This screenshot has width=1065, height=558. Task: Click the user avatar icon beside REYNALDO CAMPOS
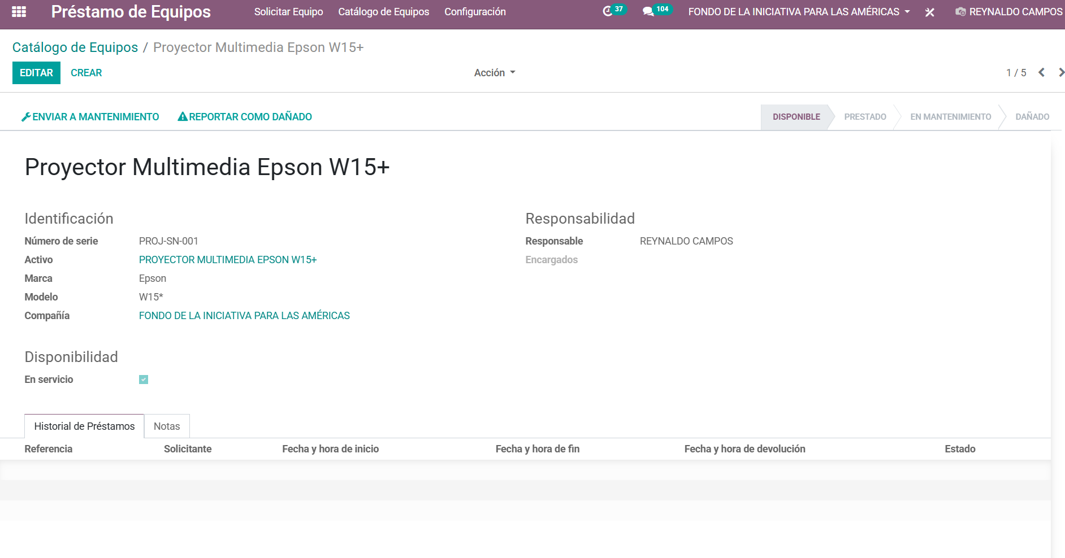960,12
